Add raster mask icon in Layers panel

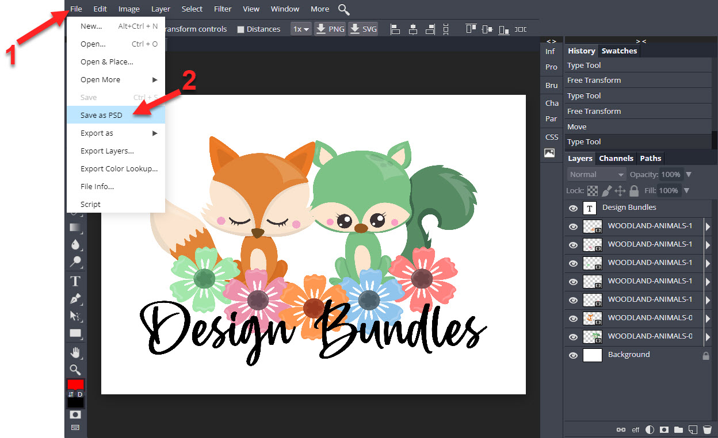click(x=664, y=429)
